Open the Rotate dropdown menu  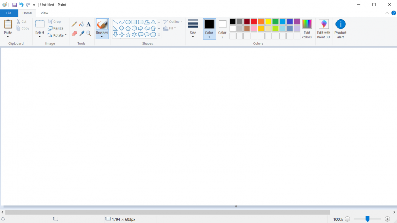[x=57, y=35]
